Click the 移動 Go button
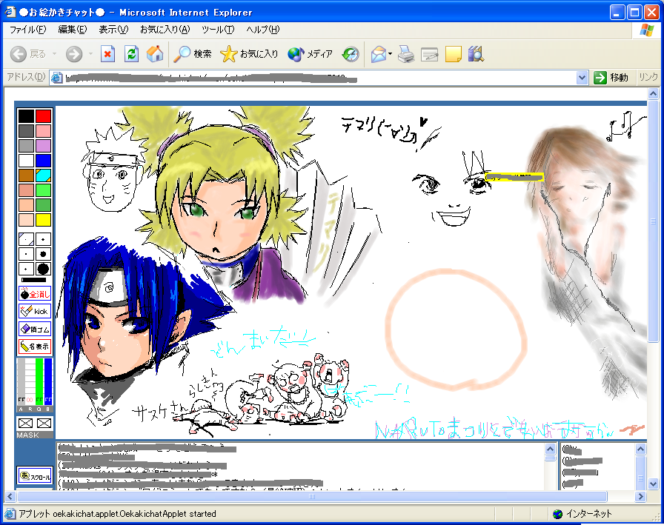 click(x=611, y=78)
